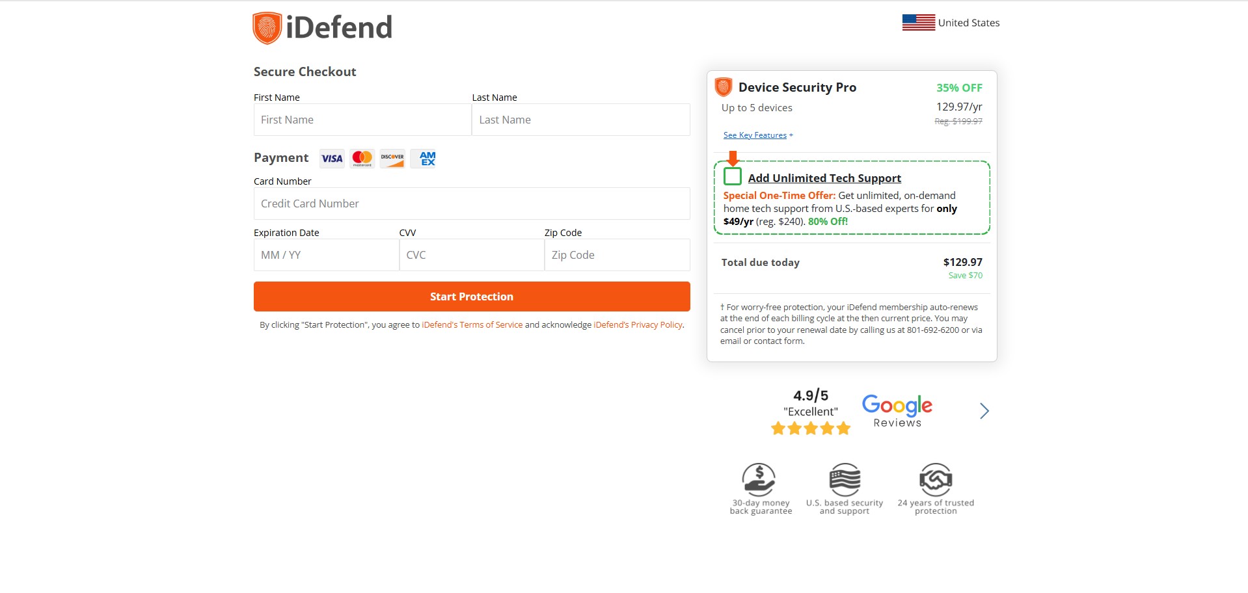The width and height of the screenshot is (1248, 593).
Task: Click the MM / YY expiration field
Action: [x=326, y=255]
